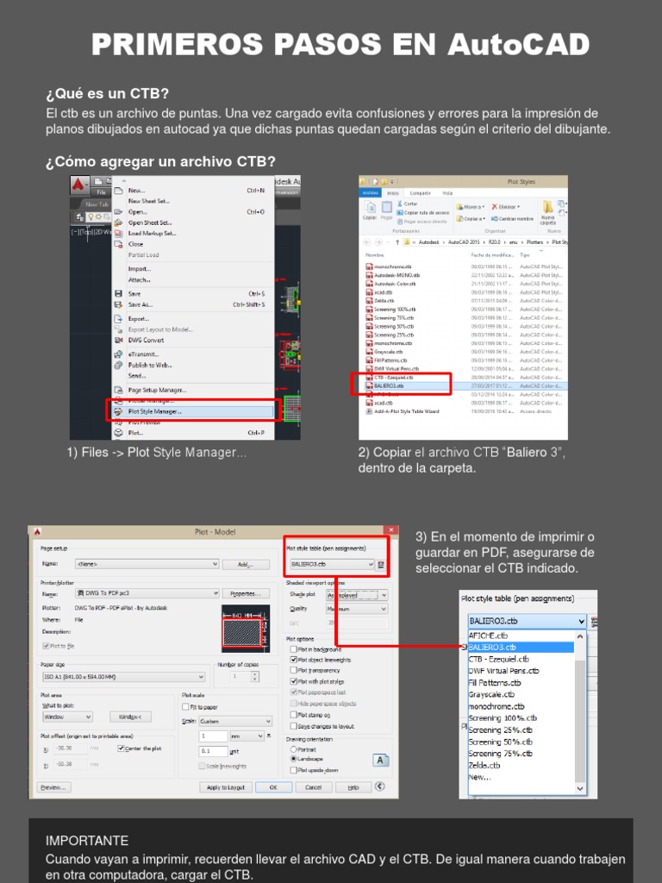The width and height of the screenshot is (662, 883).
Task: Open Scale Custom dropdown
Action: tap(235, 721)
